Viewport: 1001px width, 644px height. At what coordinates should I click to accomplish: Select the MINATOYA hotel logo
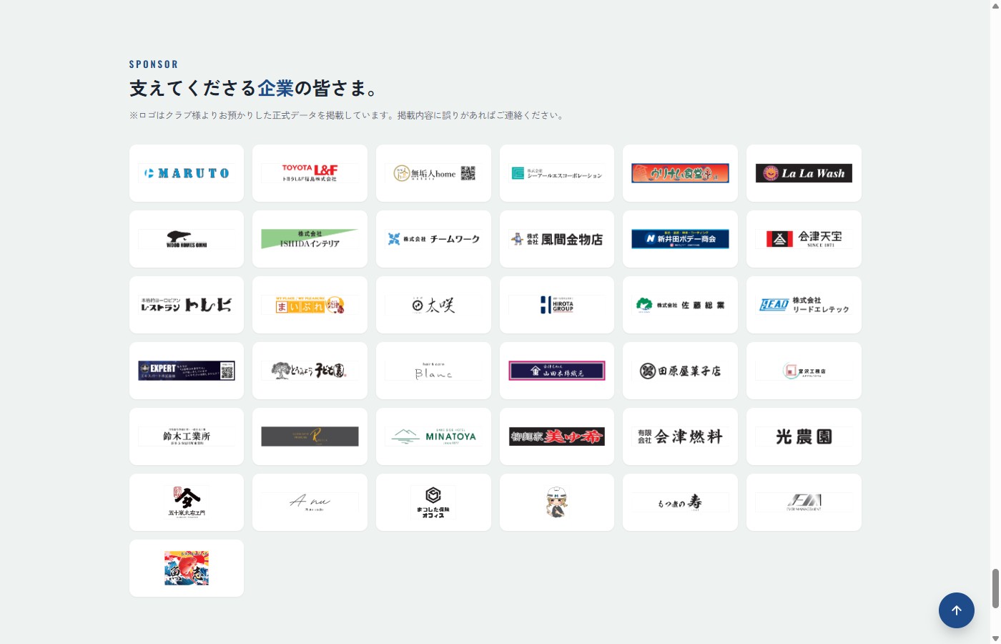[433, 436]
